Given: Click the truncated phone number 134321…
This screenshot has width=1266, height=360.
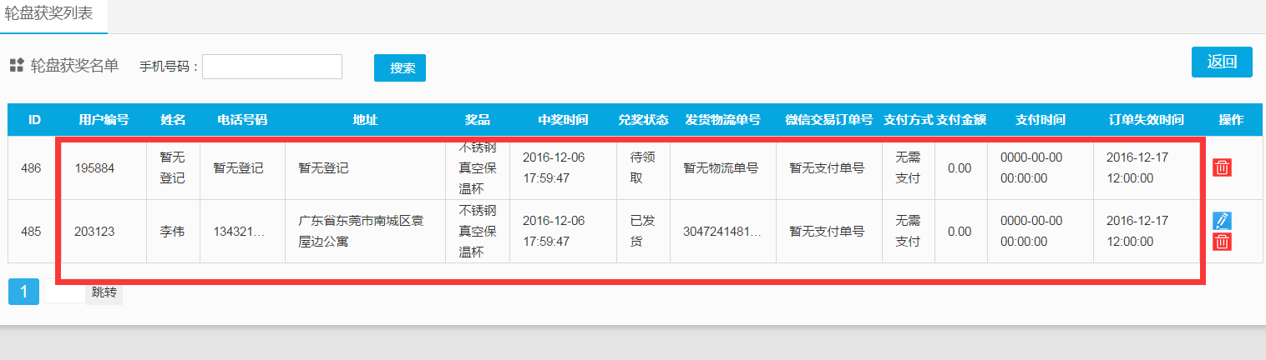Looking at the screenshot, I should click(239, 232).
